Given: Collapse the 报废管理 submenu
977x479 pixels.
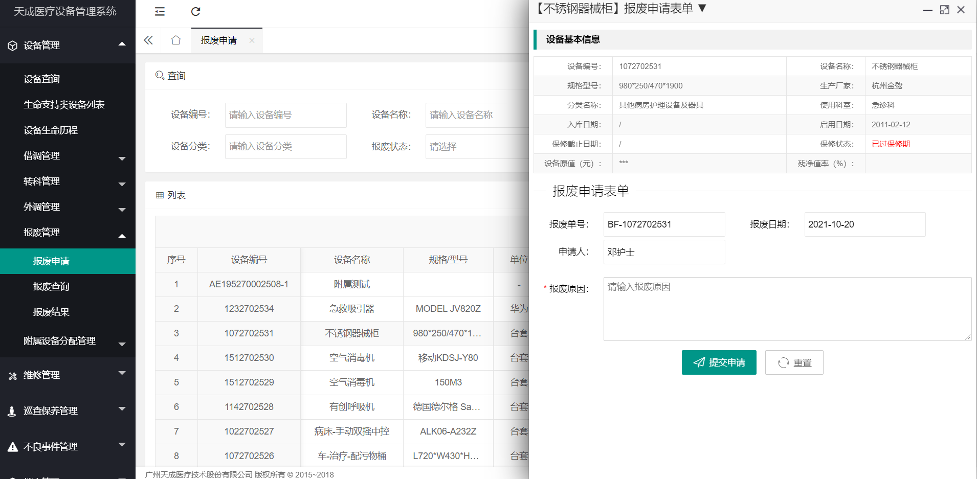Looking at the screenshot, I should pyautogui.click(x=122, y=236).
